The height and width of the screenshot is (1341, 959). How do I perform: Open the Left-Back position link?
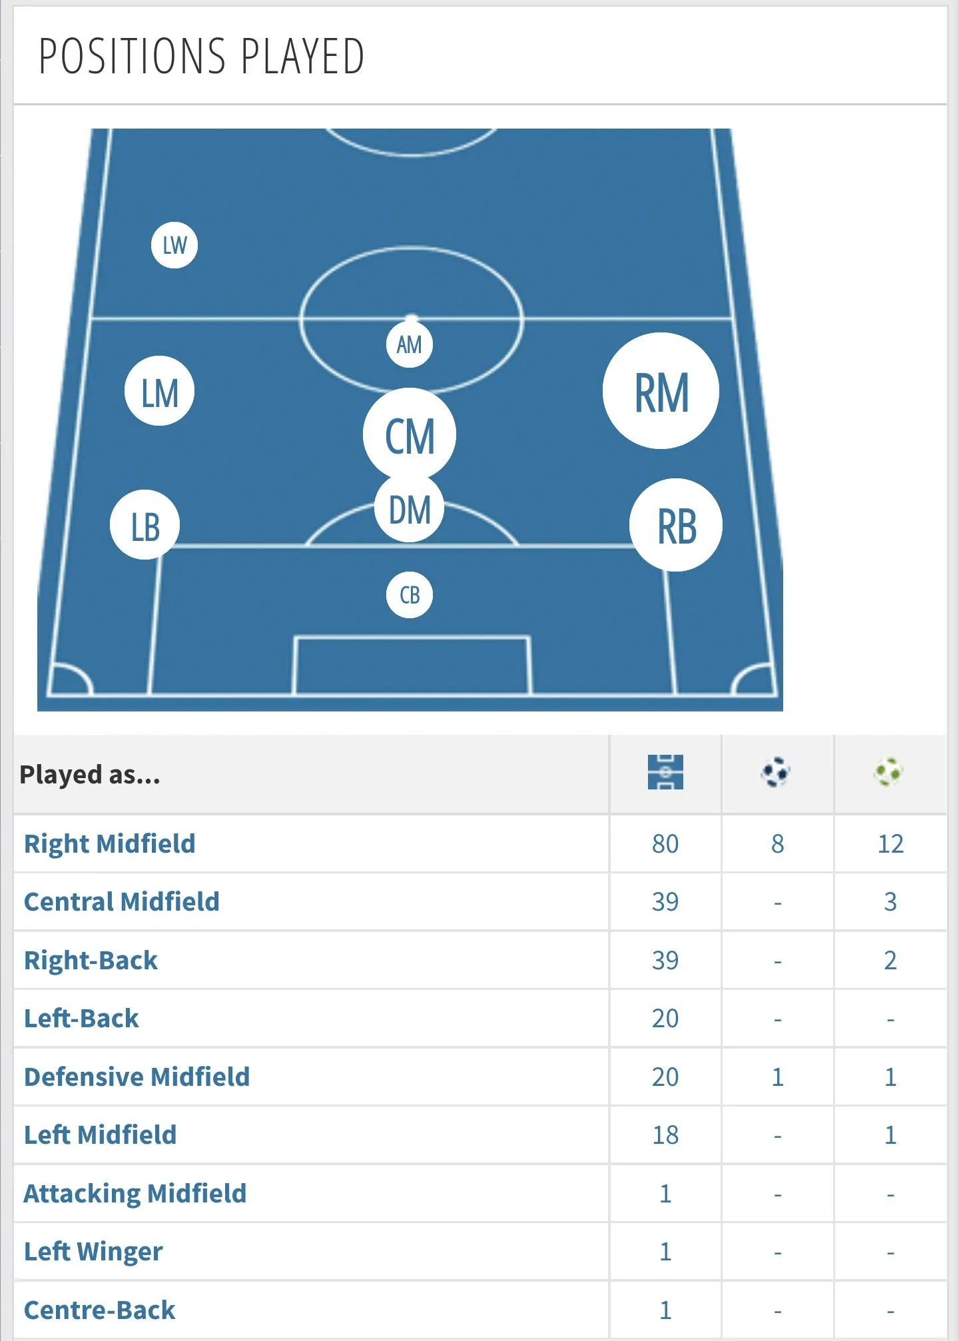(x=82, y=1019)
